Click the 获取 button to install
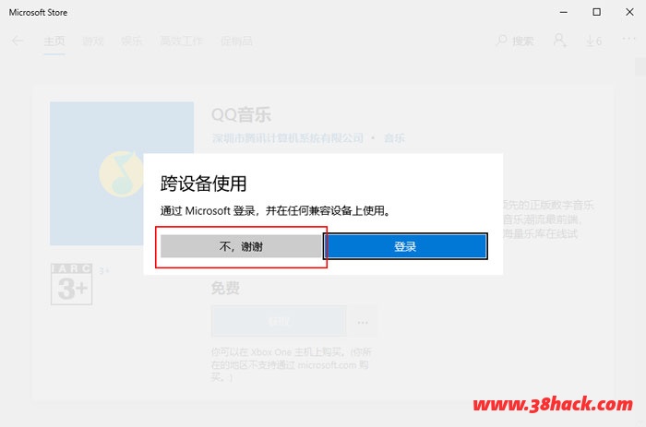The height and width of the screenshot is (427, 646). point(279,322)
